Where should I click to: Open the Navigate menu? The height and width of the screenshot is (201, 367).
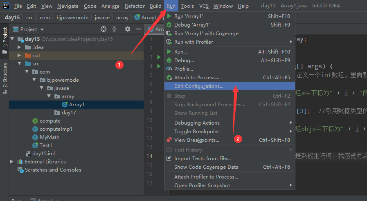coord(68,6)
